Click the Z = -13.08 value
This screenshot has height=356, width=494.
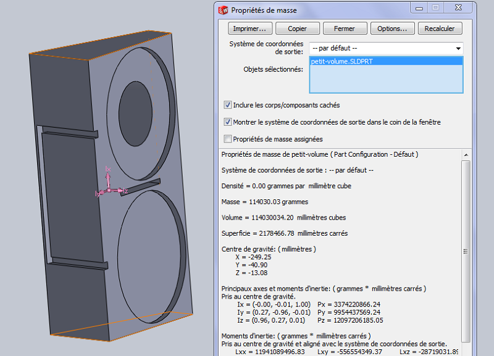pyautogui.click(x=251, y=273)
